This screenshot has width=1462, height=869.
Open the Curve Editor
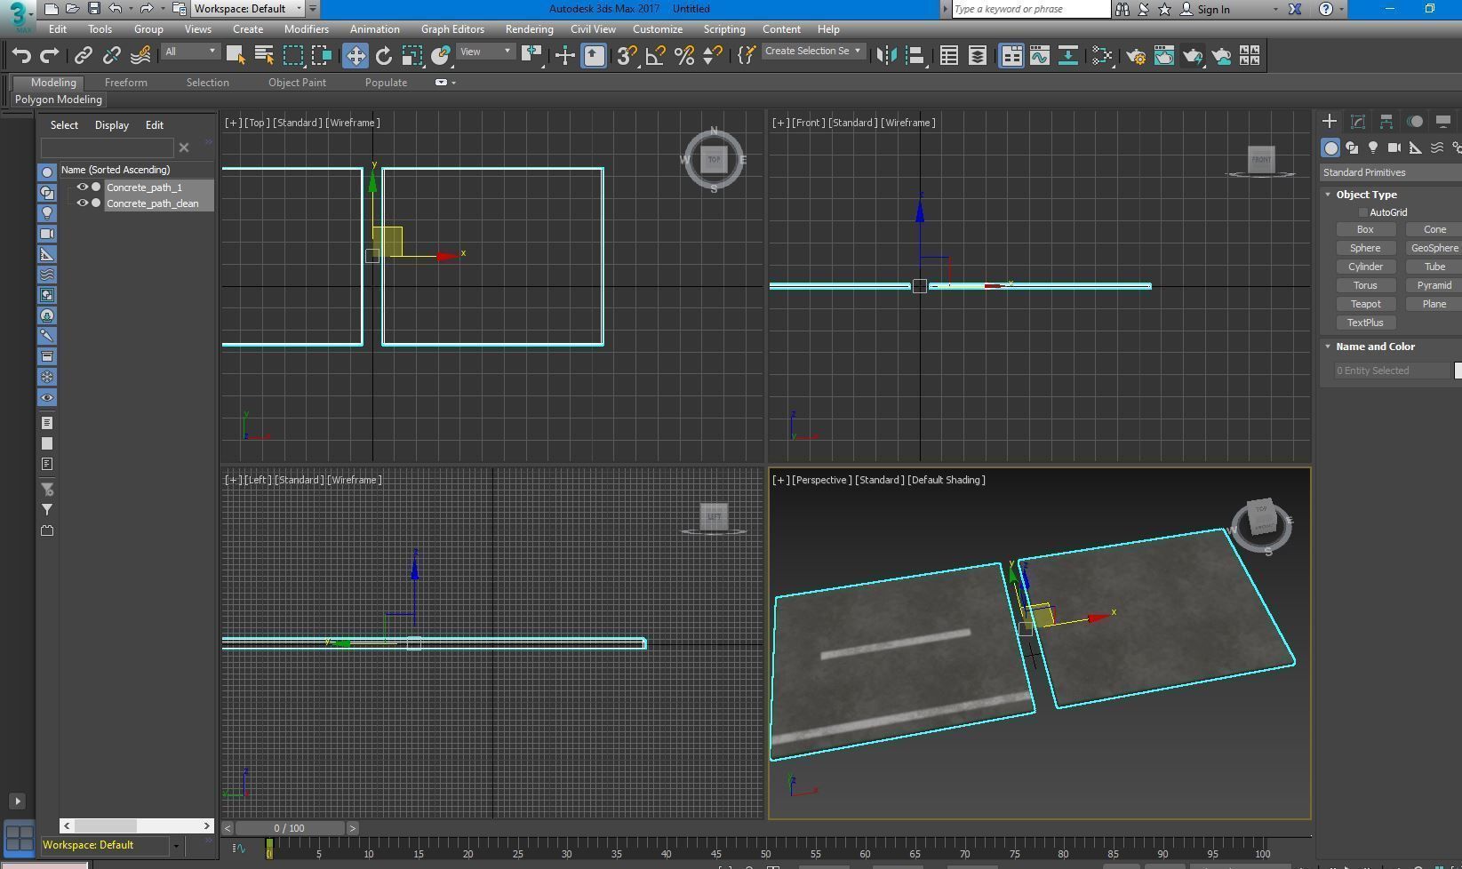point(1040,56)
